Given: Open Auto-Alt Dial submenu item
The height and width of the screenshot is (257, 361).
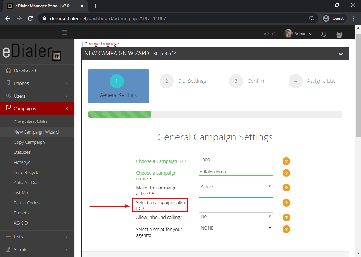Looking at the screenshot, I should pos(26,183).
